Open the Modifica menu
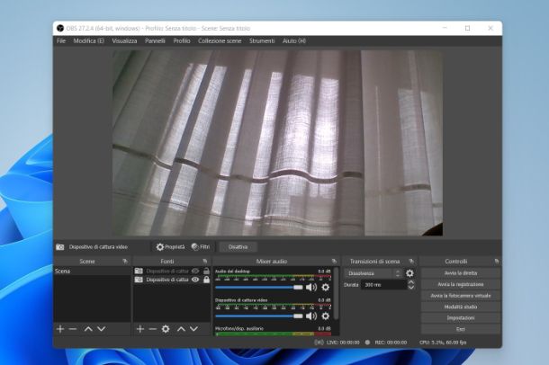549x365 pixels. pos(88,41)
